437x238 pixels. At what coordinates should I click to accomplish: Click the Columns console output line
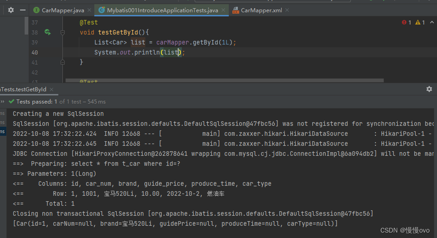click(x=142, y=184)
